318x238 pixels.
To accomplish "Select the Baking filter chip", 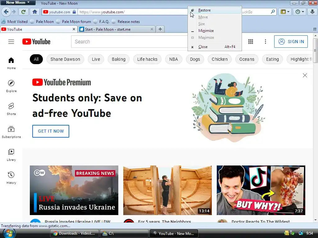I will [x=119, y=59].
